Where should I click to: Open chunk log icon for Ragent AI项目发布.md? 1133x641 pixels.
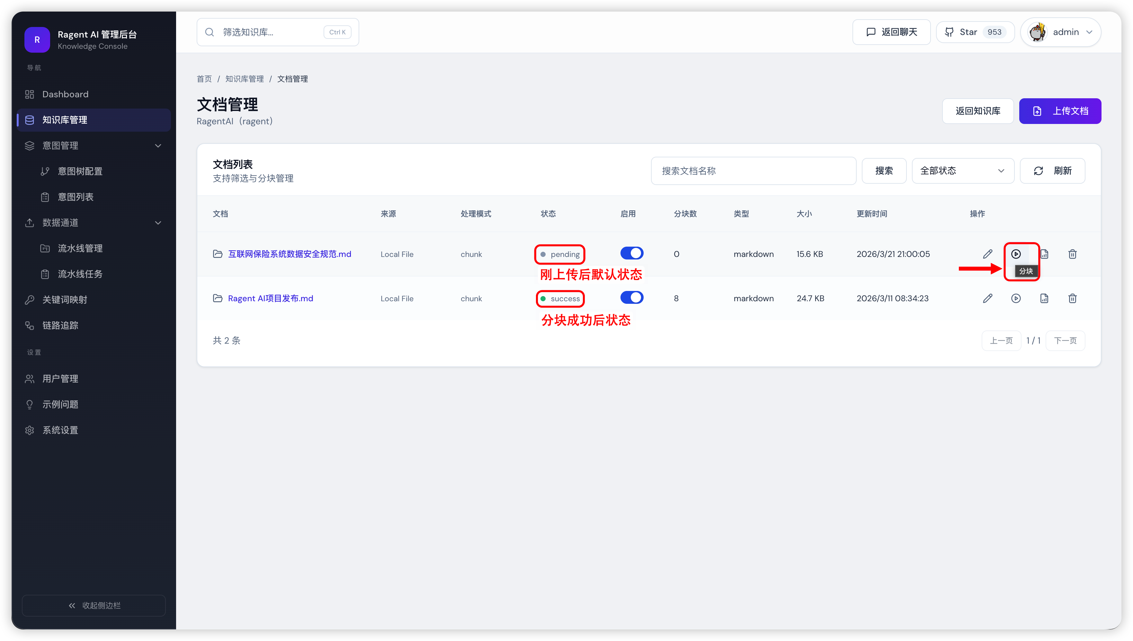(1044, 298)
